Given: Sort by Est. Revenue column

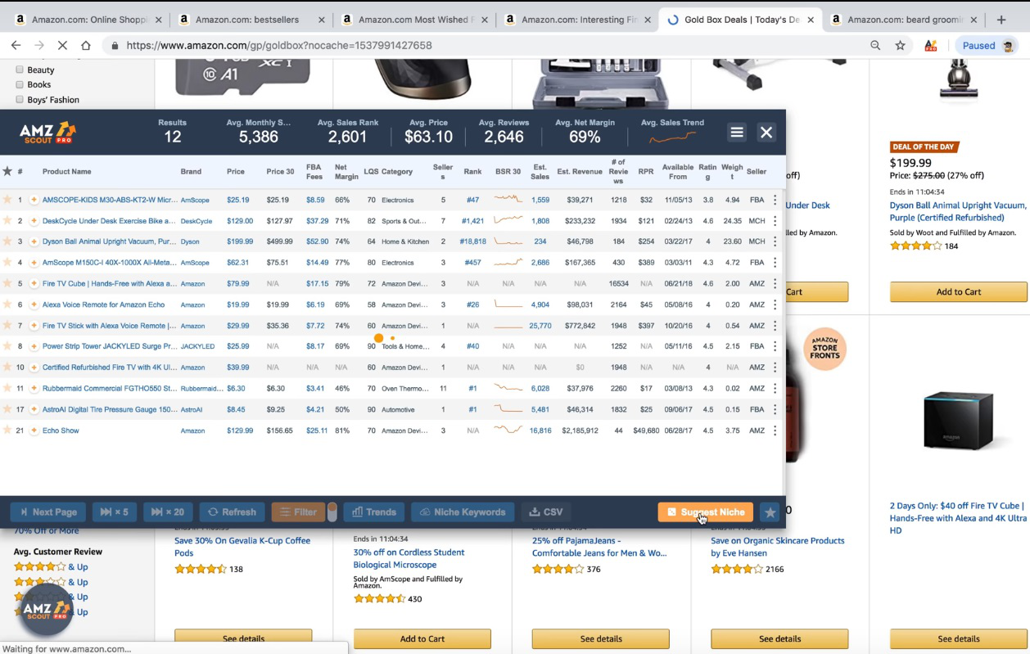Looking at the screenshot, I should [x=580, y=172].
